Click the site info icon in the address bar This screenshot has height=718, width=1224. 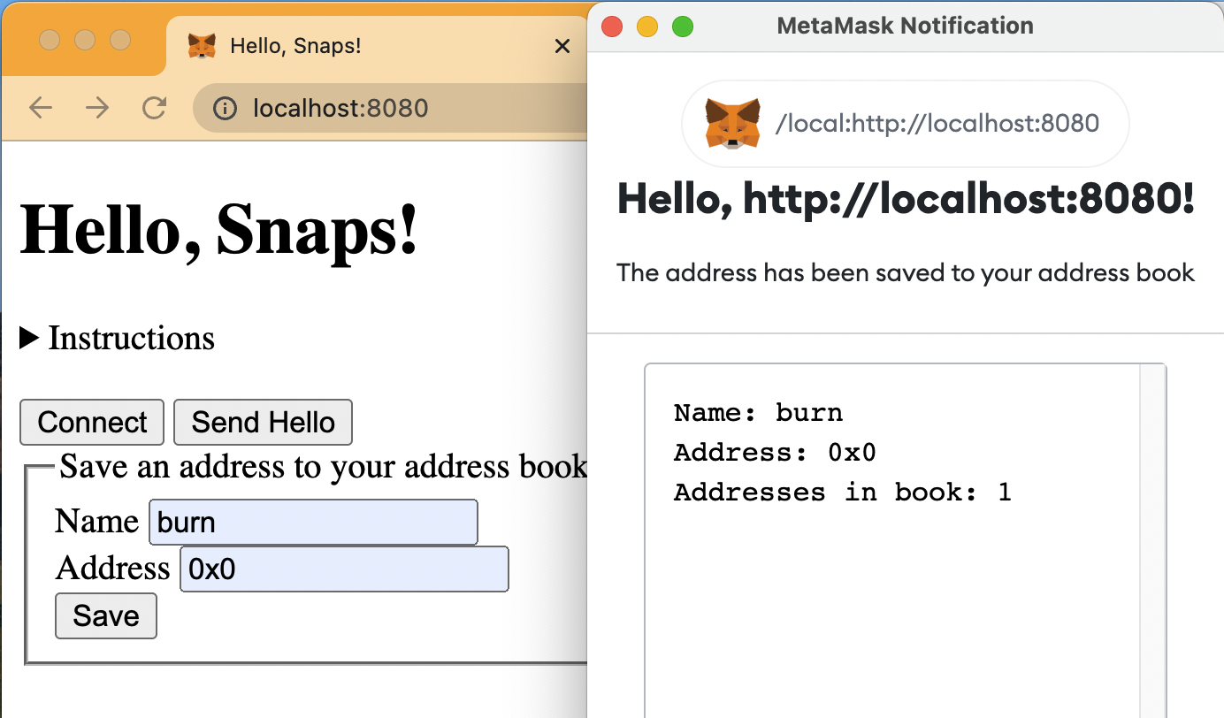pos(226,109)
